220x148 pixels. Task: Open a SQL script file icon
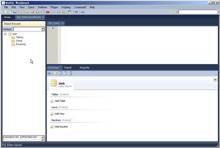pyautogui.click(x=10, y=12)
